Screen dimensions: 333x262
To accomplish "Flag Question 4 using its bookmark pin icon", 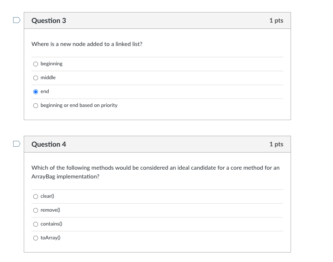I will coord(16,144).
